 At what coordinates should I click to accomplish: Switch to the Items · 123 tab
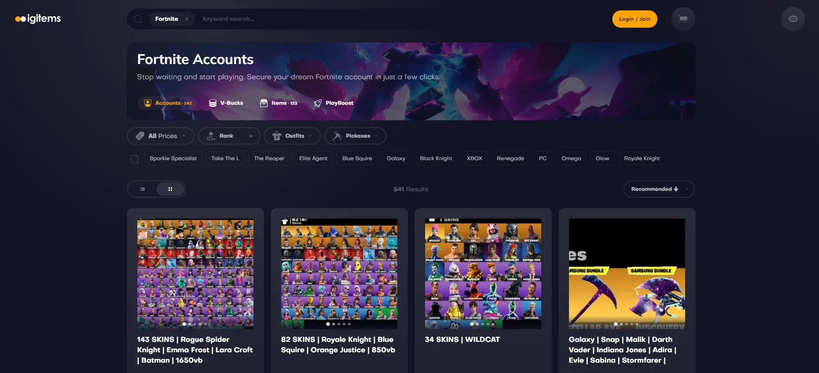coord(279,103)
